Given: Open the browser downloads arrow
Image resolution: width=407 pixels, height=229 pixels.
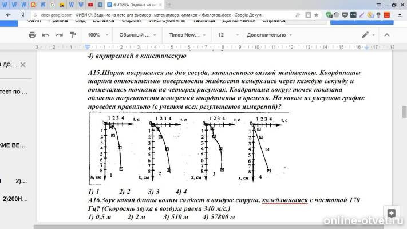Looking at the screenshot, I should tap(400, 15).
